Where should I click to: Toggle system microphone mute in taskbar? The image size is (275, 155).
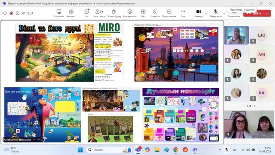[226, 150]
